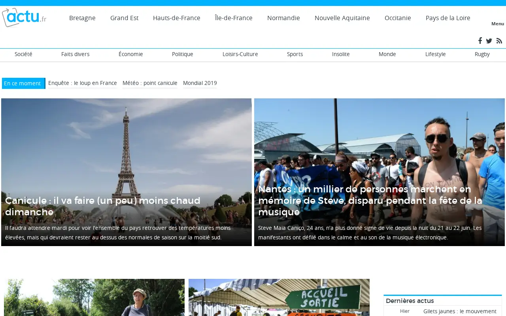The height and width of the screenshot is (316, 506).
Task: Open the woman hiker article thumbnail
Action: (x=94, y=297)
